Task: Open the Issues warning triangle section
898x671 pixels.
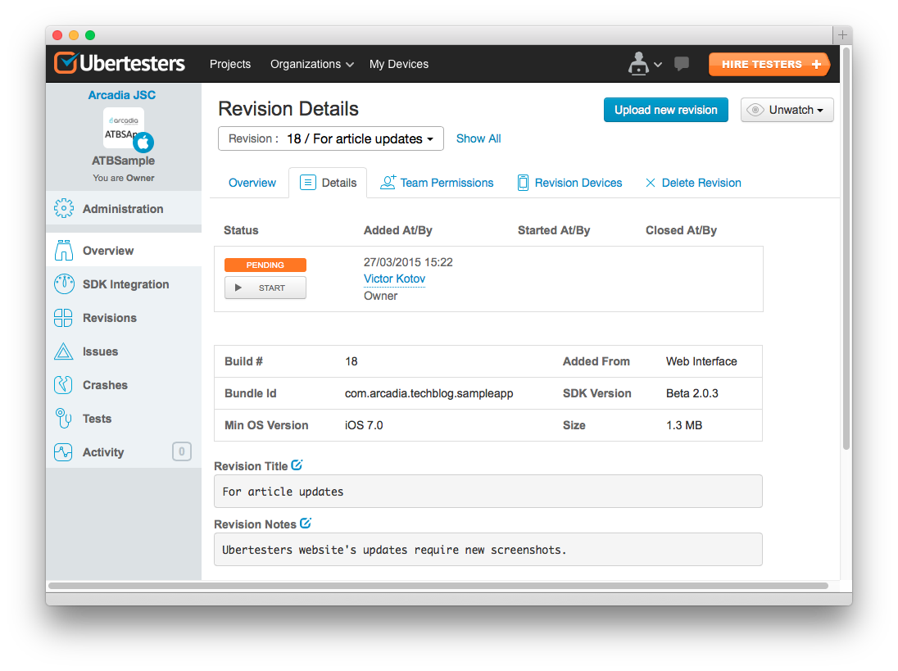Action: (100, 351)
